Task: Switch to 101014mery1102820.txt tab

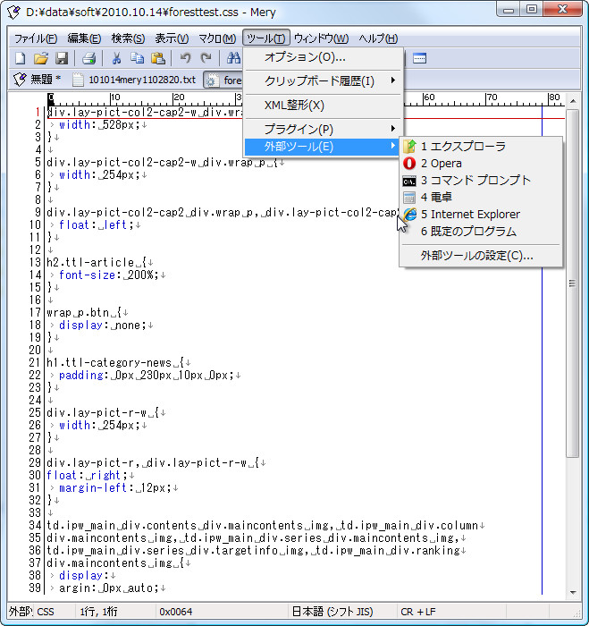Action: tap(135, 80)
